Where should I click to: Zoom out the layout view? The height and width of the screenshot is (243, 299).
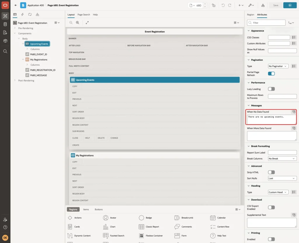coord(71,23)
